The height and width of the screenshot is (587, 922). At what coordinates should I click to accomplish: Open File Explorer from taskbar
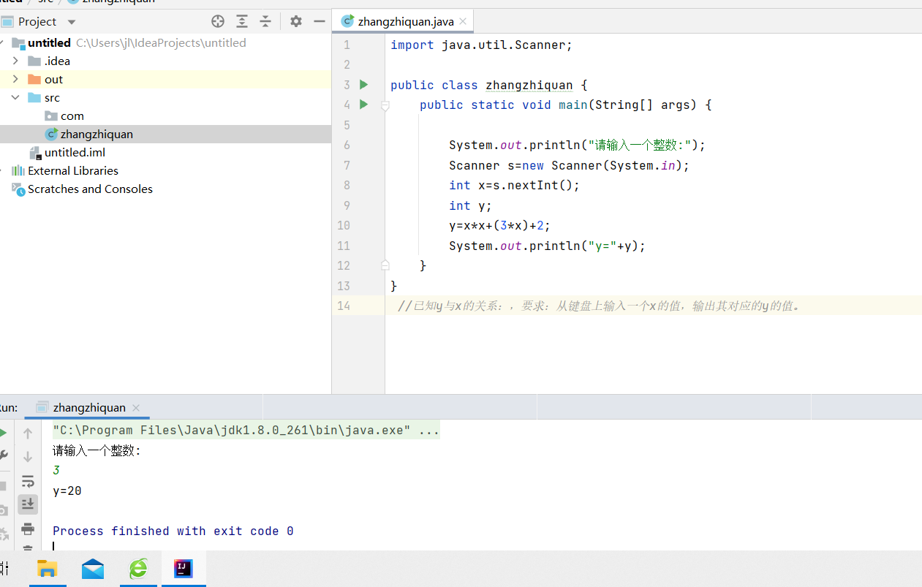[48, 569]
